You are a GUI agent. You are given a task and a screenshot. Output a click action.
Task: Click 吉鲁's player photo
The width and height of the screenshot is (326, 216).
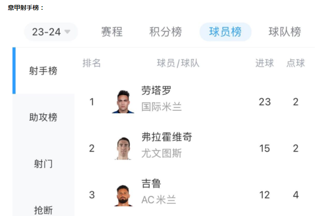click(x=123, y=195)
